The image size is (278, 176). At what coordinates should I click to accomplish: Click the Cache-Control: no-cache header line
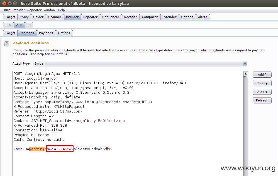39,140
